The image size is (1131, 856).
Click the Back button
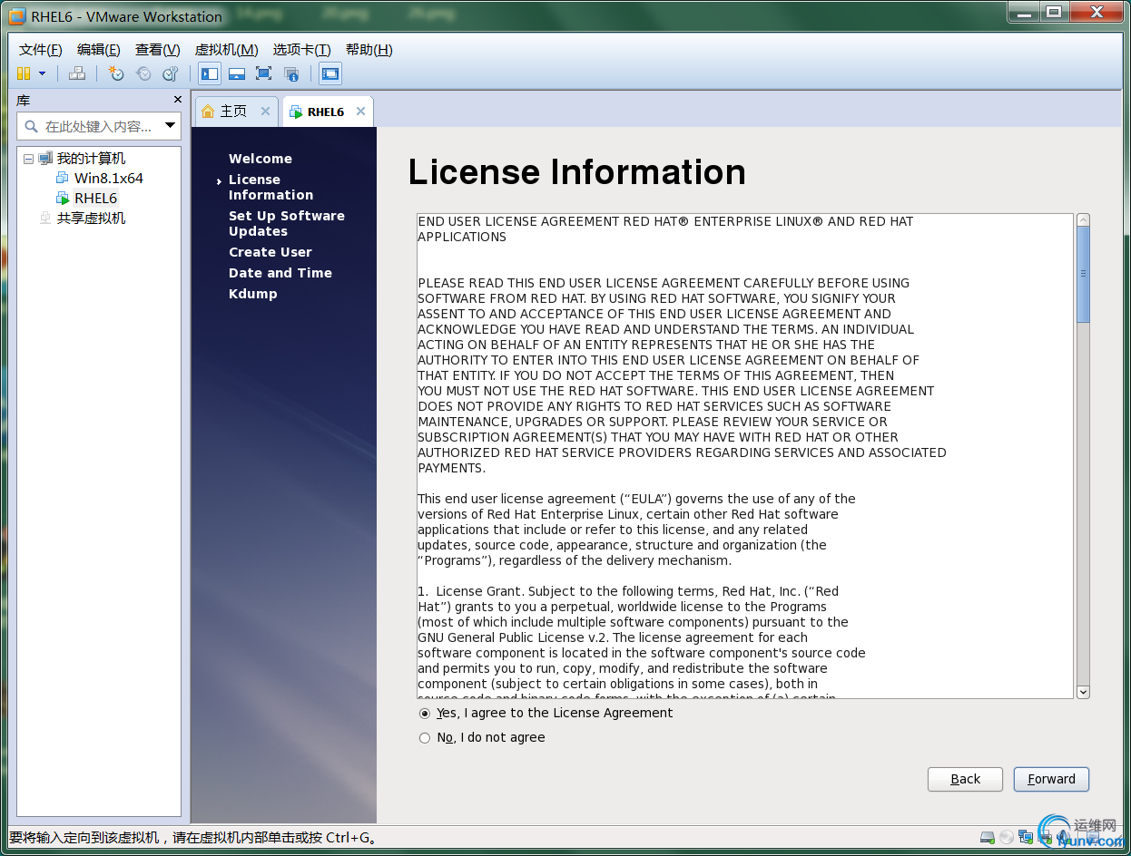tap(965, 779)
